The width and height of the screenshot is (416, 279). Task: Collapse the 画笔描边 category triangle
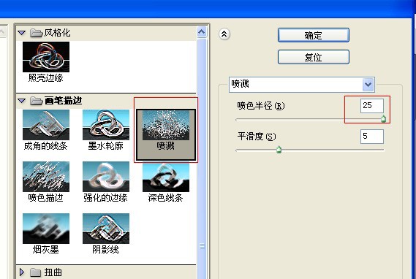tap(22, 101)
